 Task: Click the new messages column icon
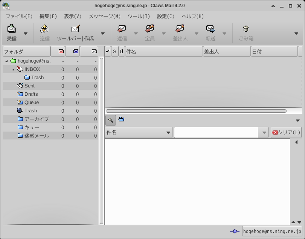point(61,51)
